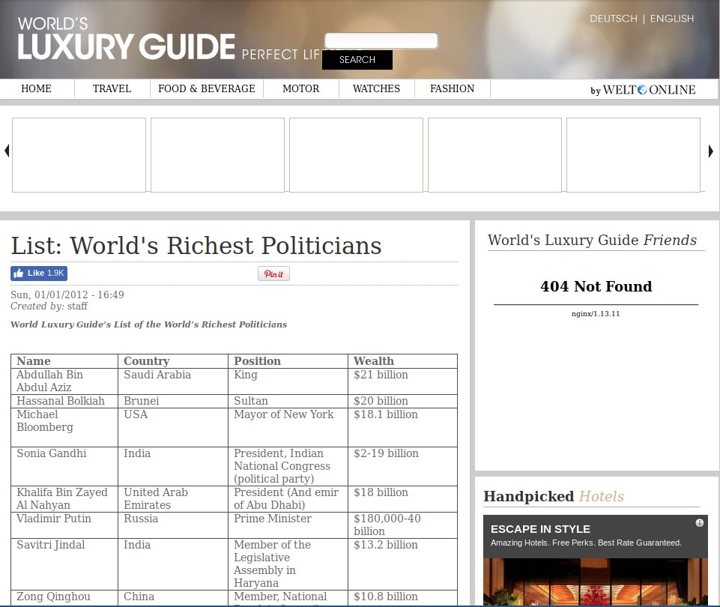720x607 pixels.
Task: Click the search input field
Action: (x=381, y=40)
